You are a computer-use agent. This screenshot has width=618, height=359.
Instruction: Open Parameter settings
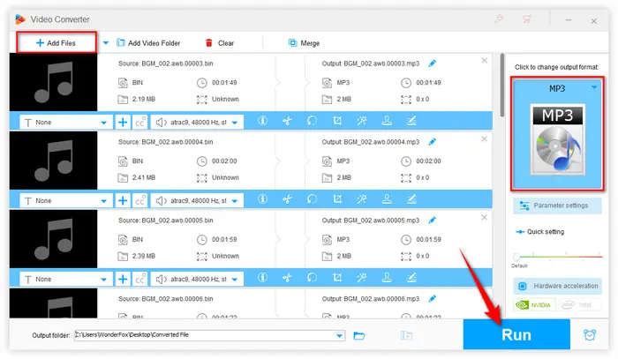click(557, 206)
